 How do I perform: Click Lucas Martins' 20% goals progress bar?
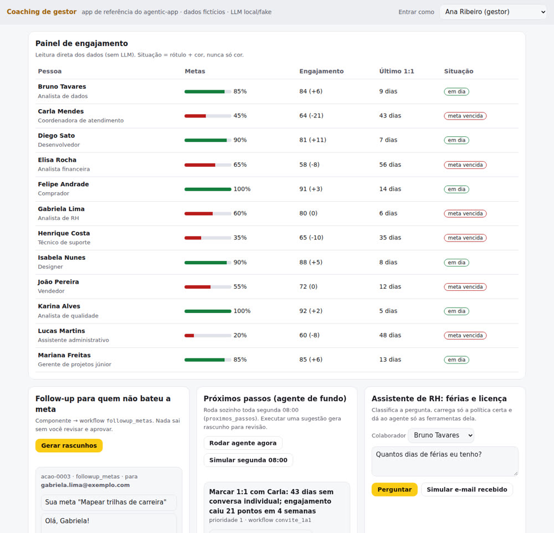coord(208,335)
